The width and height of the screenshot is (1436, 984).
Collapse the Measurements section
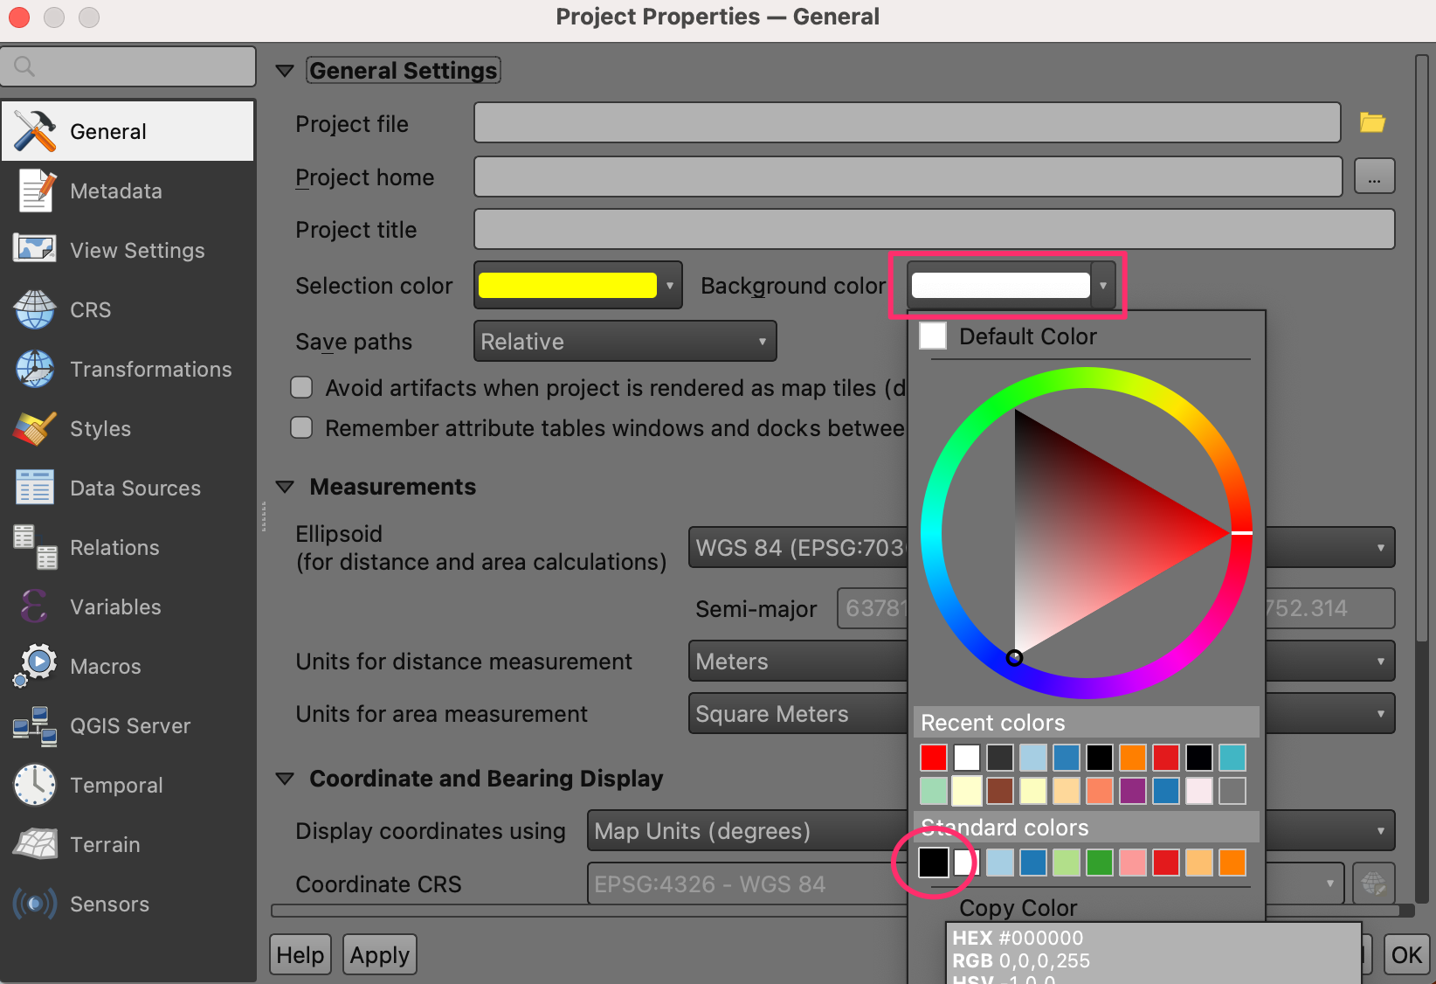pos(285,487)
